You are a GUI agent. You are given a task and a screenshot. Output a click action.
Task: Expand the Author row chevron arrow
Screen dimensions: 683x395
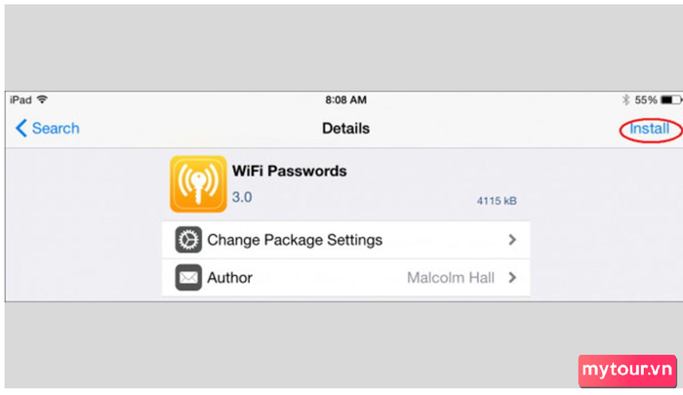tap(512, 277)
